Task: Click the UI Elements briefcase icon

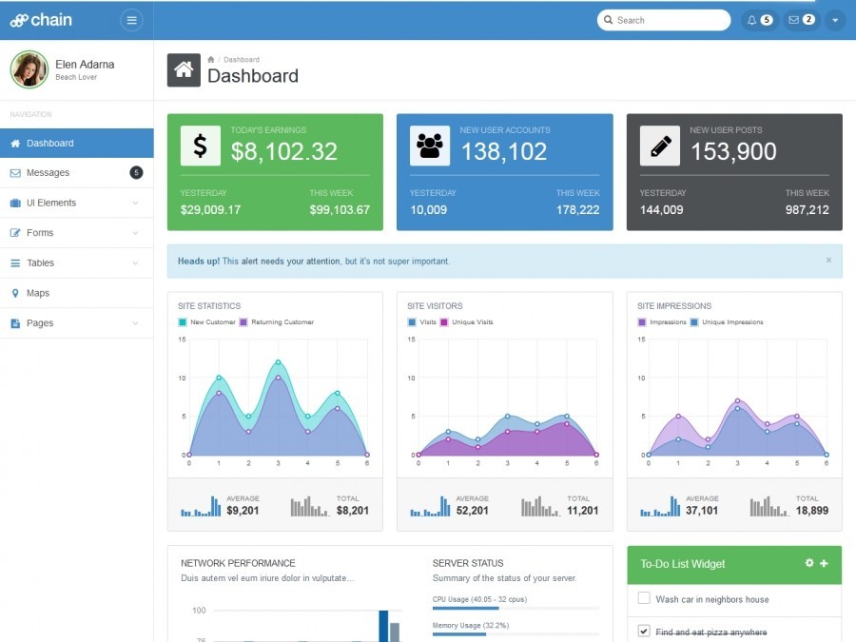Action: (x=15, y=204)
